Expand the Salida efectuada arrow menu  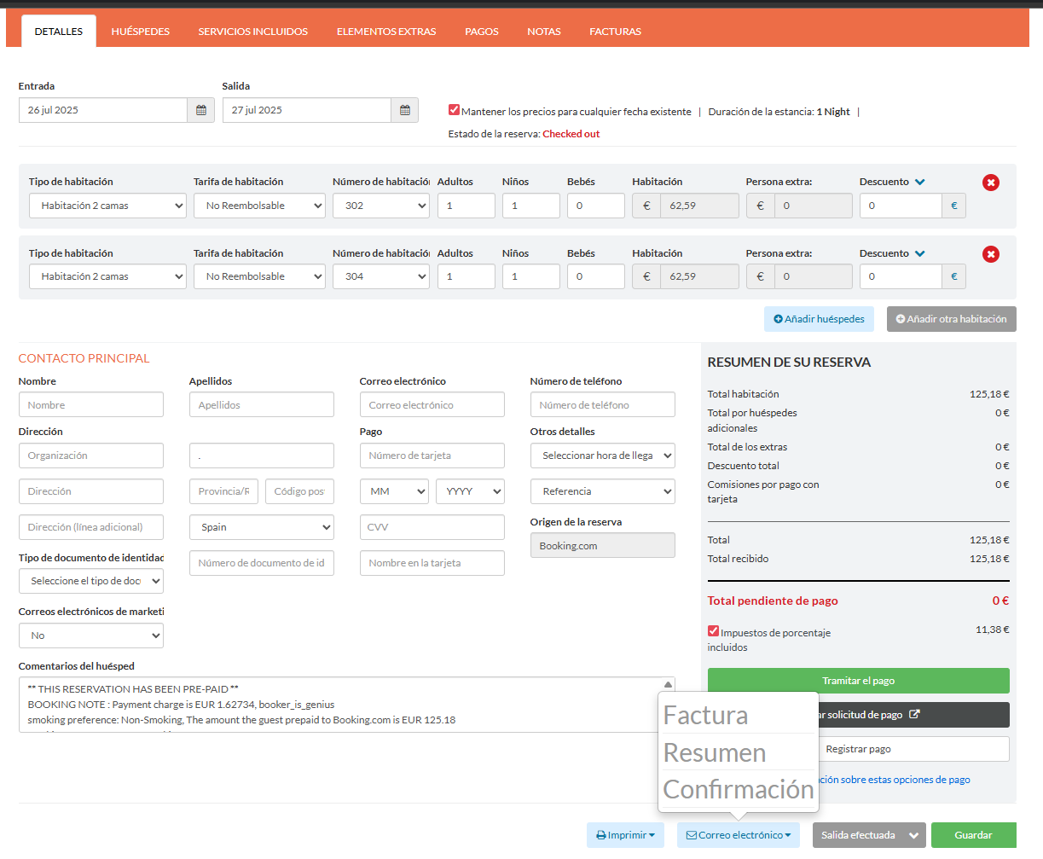click(915, 835)
